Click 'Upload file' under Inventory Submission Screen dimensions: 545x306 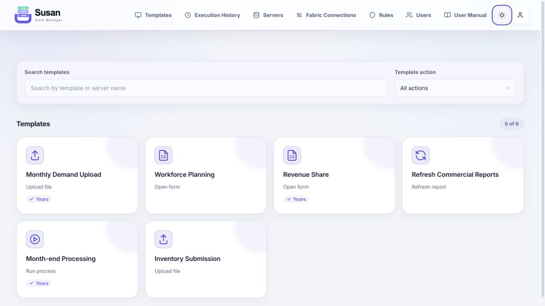pyautogui.click(x=167, y=271)
